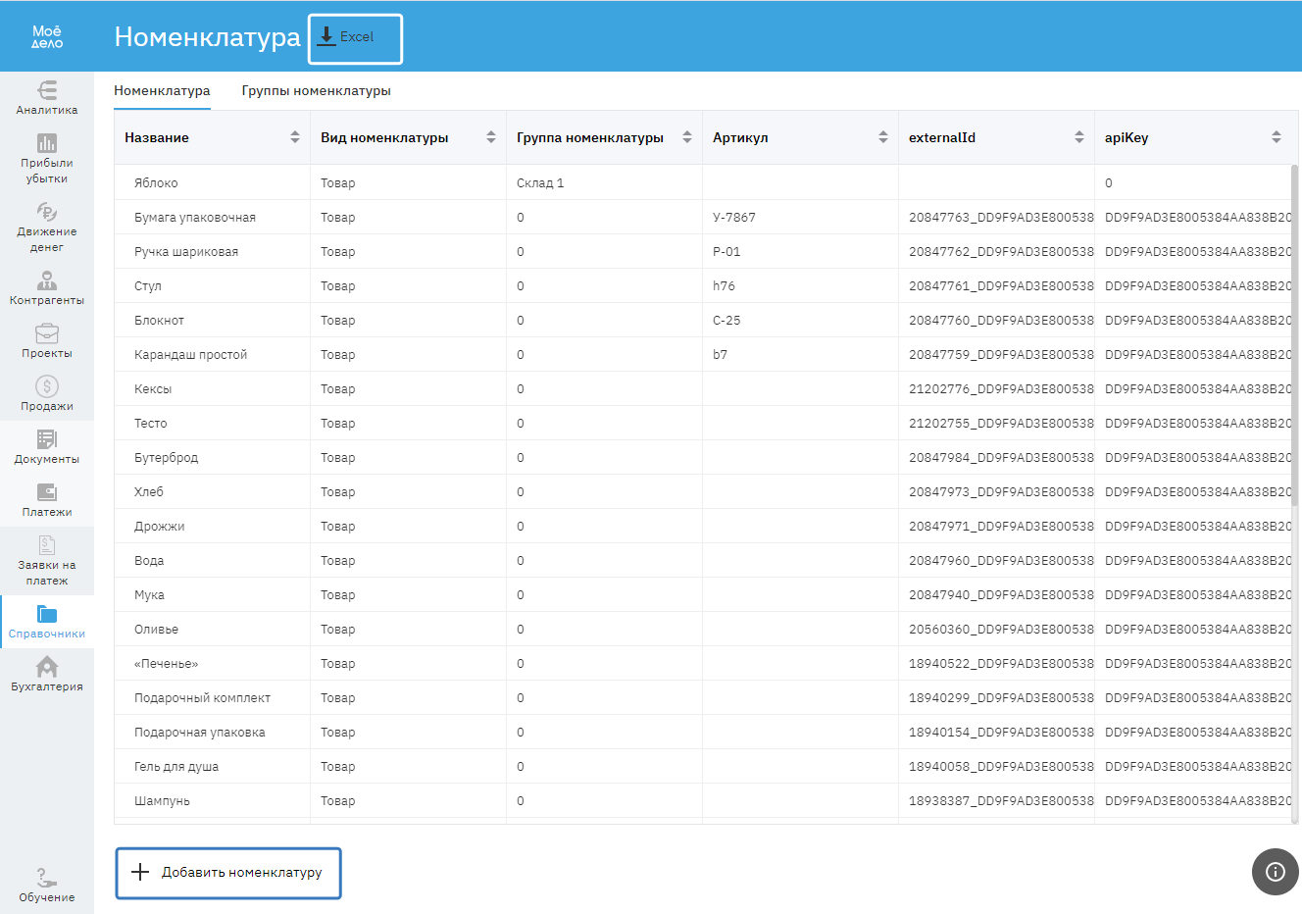
Task: Click Добавить номенклатуру button
Action: coord(228,873)
